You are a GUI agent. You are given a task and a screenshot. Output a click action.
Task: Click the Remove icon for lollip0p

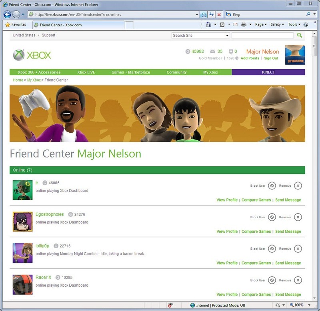298,249
